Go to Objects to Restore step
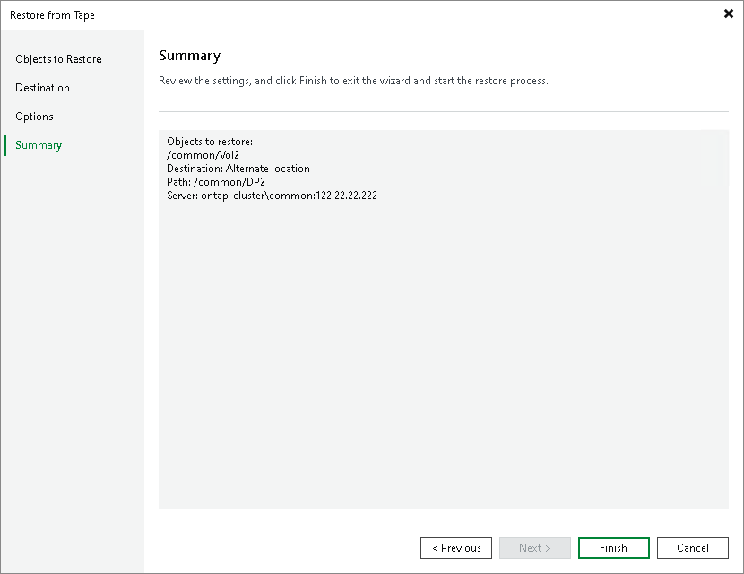The image size is (744, 574). pyautogui.click(x=58, y=59)
